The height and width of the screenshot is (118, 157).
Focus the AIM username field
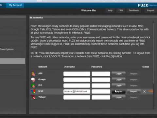point(77,74)
